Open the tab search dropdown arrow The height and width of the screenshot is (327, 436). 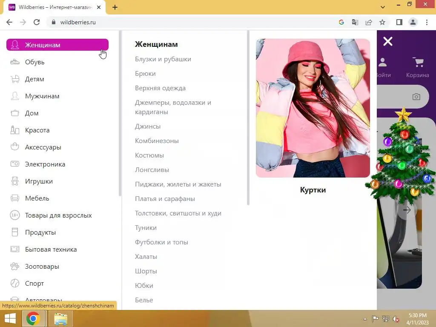383,7
